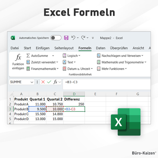Click the Mathematik und Trigonometrie icon
This screenshot has height=158, width=158.
click(x=99, y=62)
